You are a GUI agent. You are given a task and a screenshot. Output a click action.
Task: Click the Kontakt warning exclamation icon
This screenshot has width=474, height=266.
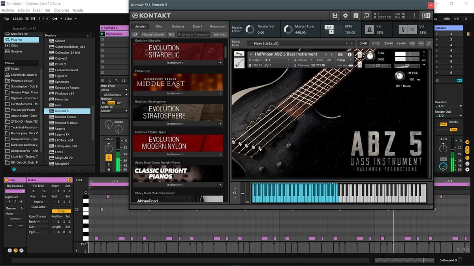(x=414, y=15)
